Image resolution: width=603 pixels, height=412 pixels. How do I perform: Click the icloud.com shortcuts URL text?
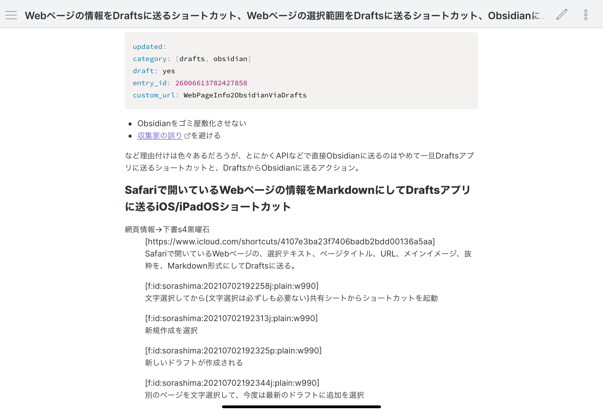tap(290, 242)
